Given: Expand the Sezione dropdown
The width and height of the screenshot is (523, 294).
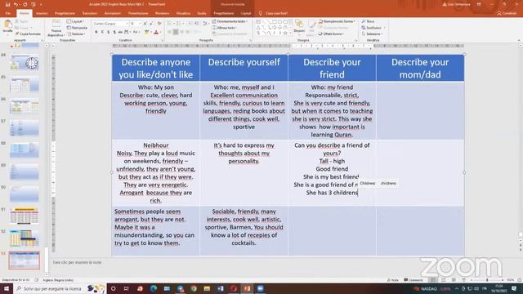Looking at the screenshot, I should coord(76,34).
